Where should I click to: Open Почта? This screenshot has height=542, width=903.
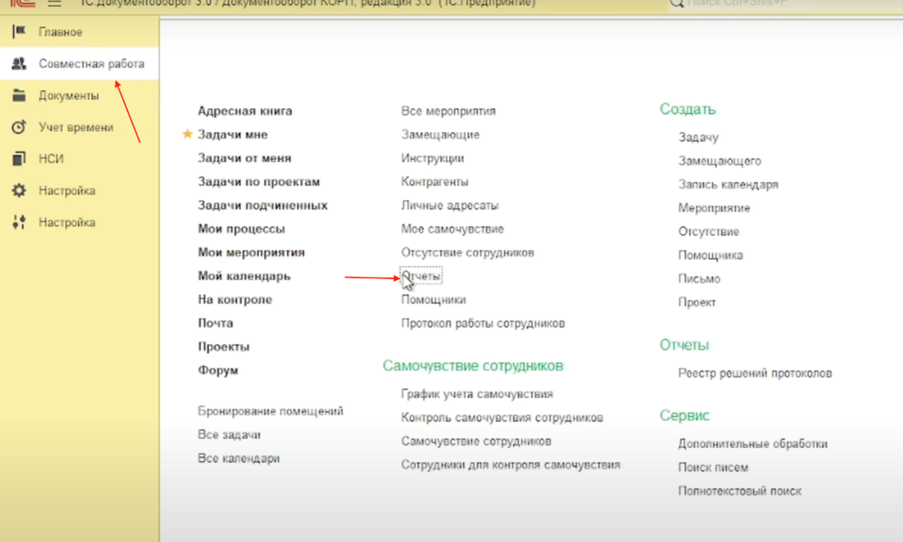point(215,323)
